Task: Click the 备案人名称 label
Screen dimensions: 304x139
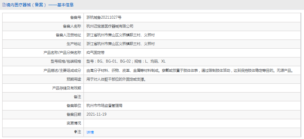Action: pyautogui.click(x=72, y=26)
